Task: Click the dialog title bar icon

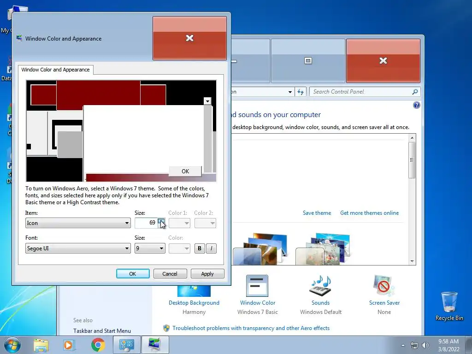Action: (x=19, y=38)
